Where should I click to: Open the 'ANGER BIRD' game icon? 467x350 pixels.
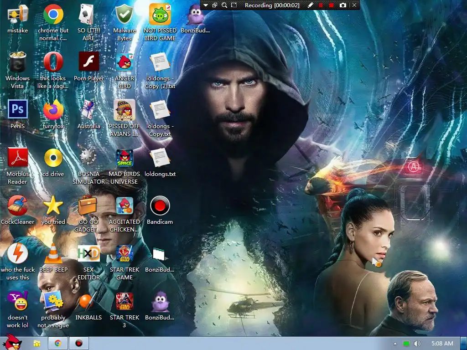tap(124, 62)
